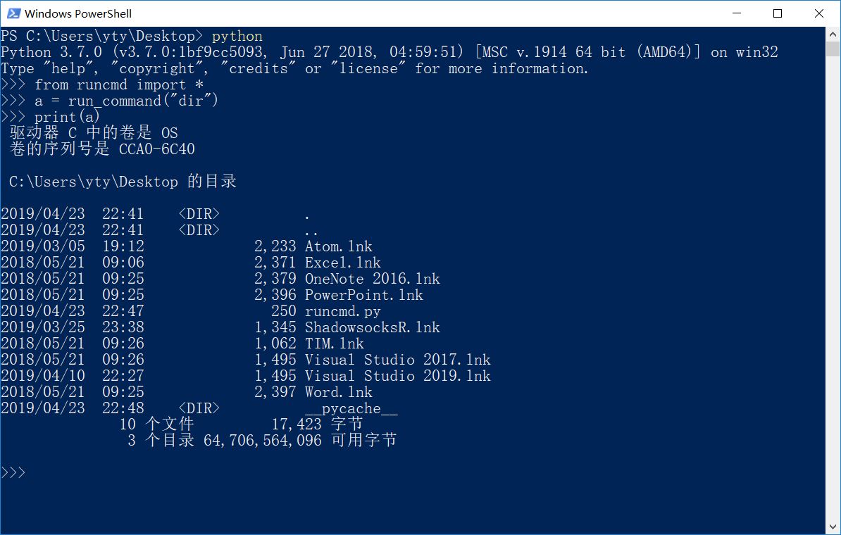841x535 pixels.
Task: Maximize the PowerShell window
Action: [778, 13]
